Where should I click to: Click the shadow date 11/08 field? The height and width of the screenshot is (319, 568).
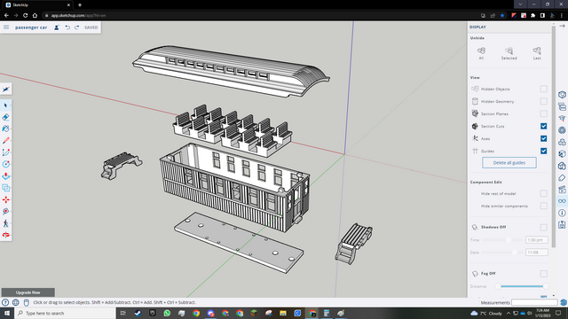click(536, 253)
